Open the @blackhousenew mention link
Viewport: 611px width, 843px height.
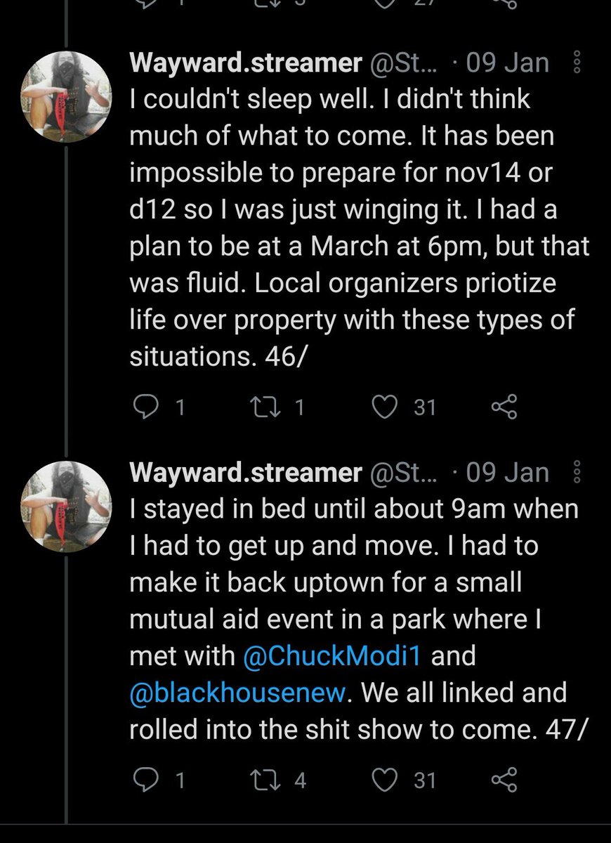coord(239,693)
